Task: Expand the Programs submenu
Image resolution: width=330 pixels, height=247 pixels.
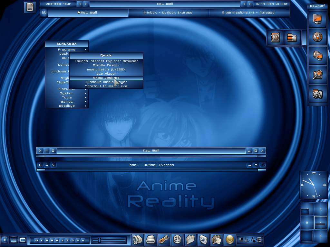Action: 67,50
